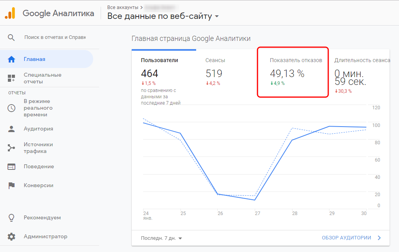Click the Аудитория person icon
This screenshot has height=252, width=399.
[11, 129]
